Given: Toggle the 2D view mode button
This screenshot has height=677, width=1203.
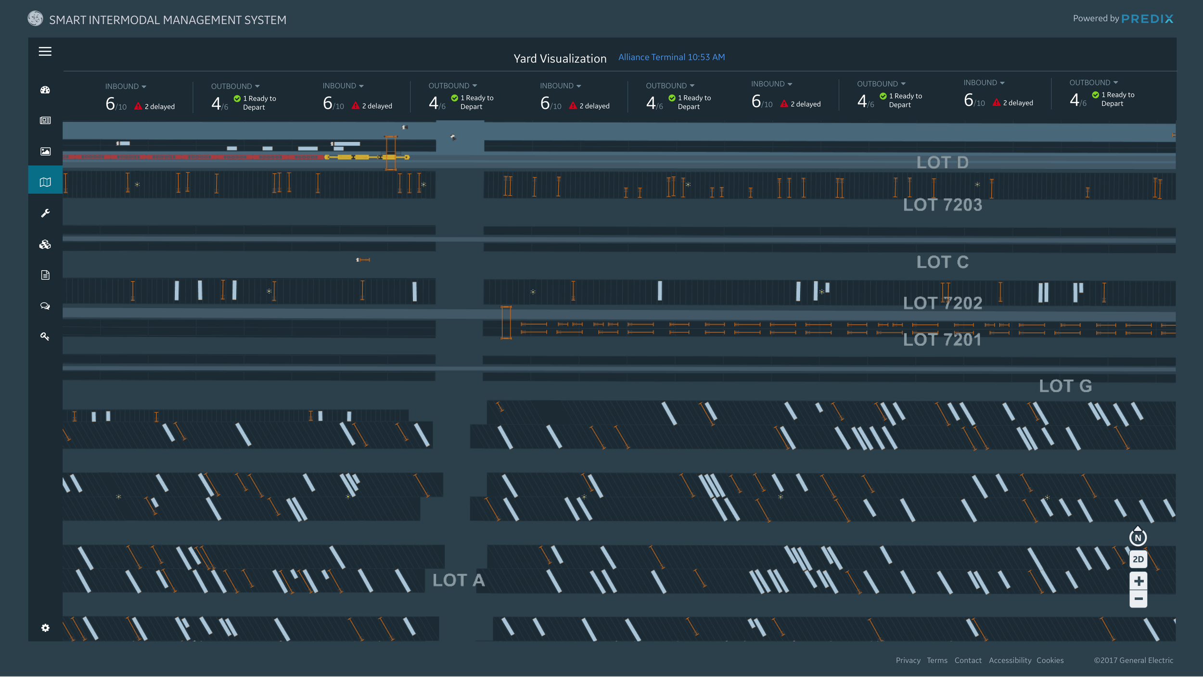Looking at the screenshot, I should click(1138, 559).
